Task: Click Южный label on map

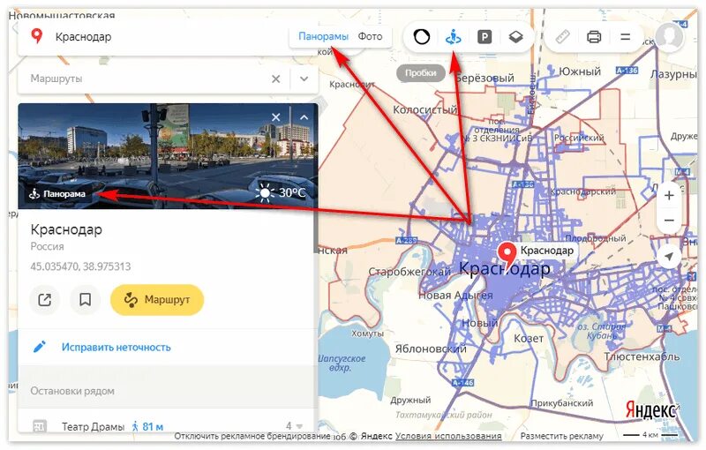Action: [580, 71]
